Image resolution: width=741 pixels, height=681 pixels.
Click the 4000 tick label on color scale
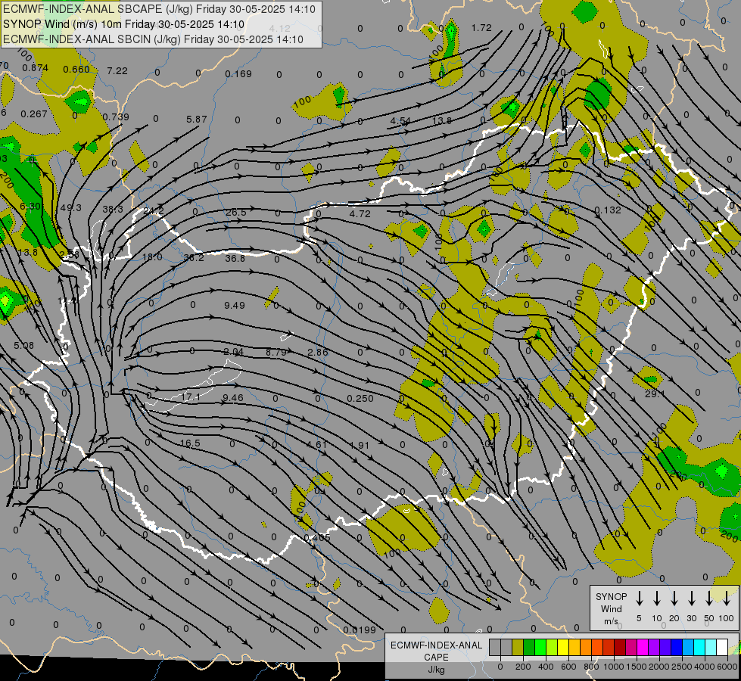click(x=704, y=667)
